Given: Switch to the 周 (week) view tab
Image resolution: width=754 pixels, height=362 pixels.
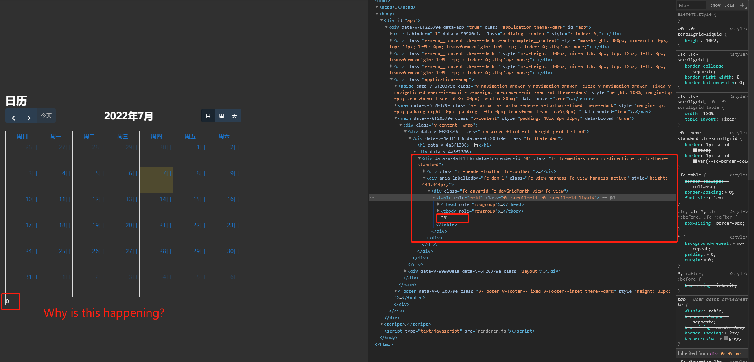Looking at the screenshot, I should click(221, 116).
